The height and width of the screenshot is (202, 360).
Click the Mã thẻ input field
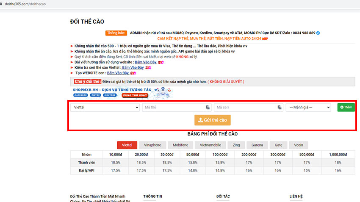pyautogui.click(x=177, y=108)
